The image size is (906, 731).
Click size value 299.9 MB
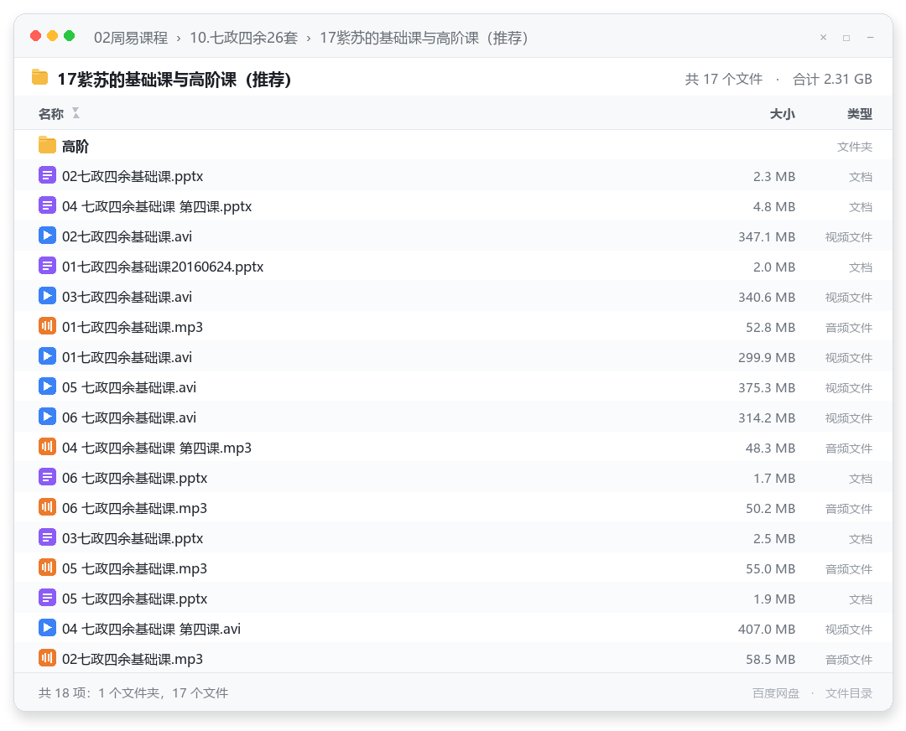click(x=767, y=357)
